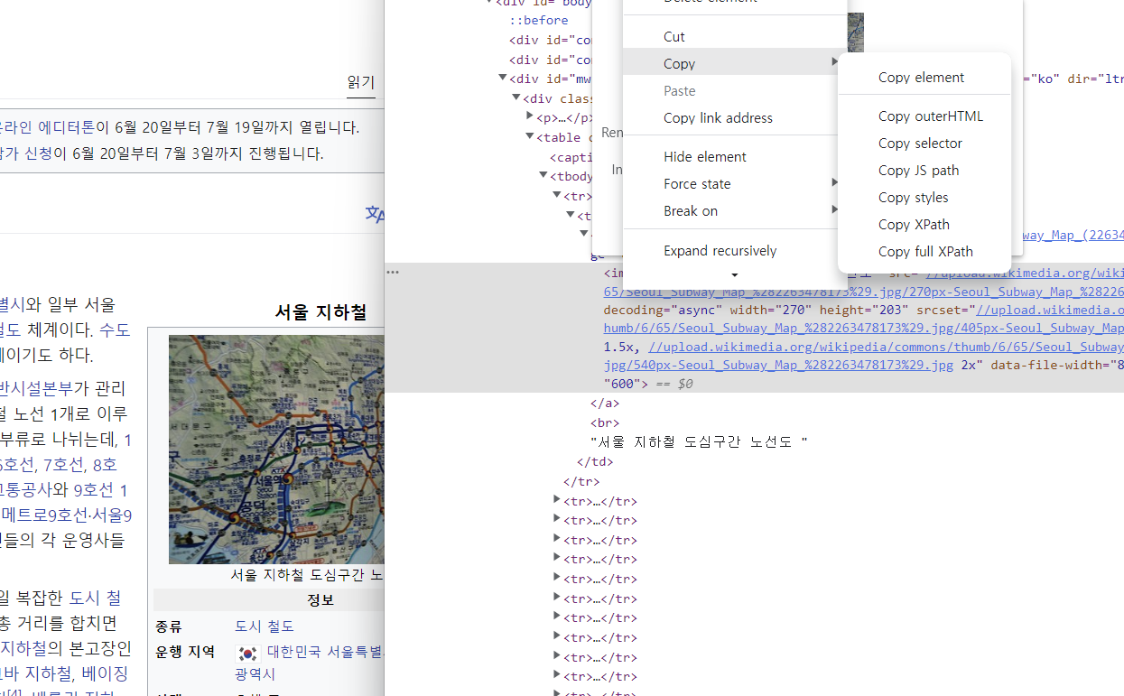The height and width of the screenshot is (696, 1124).
Task: Select Copy styles
Action: click(x=924, y=197)
